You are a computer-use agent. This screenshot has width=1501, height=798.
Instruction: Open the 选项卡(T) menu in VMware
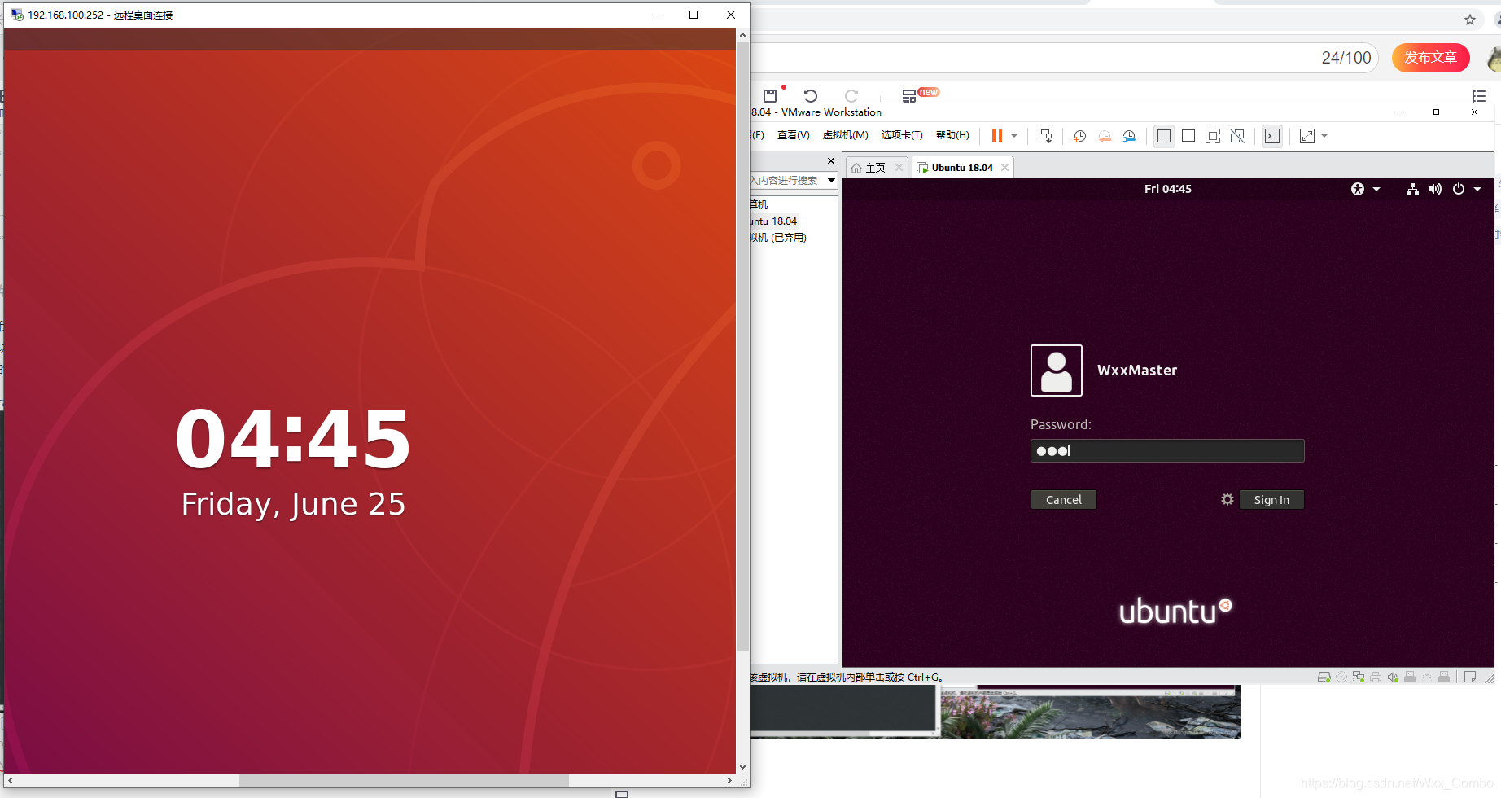click(902, 135)
